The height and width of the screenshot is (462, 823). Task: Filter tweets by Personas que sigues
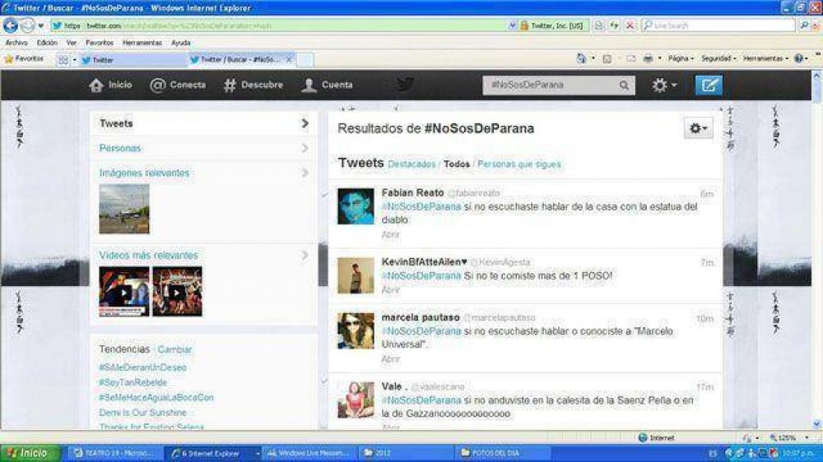(x=519, y=164)
